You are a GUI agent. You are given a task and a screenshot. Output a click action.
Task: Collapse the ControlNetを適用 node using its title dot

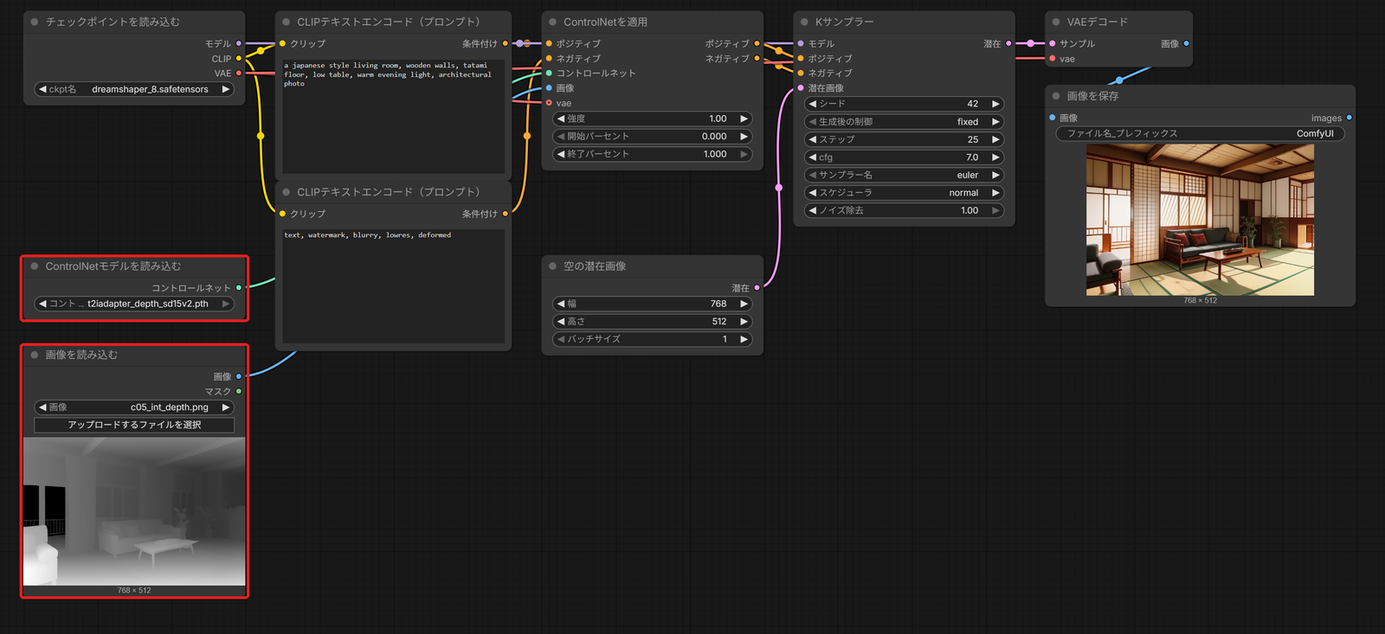click(x=552, y=22)
